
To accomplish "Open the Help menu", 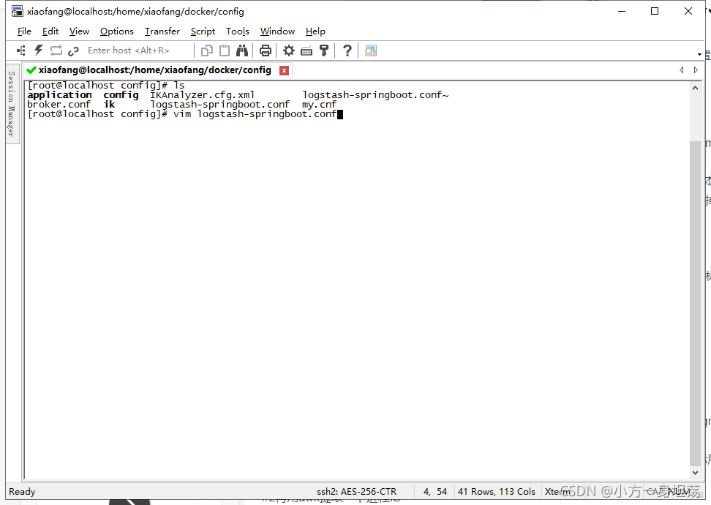I will (x=315, y=31).
